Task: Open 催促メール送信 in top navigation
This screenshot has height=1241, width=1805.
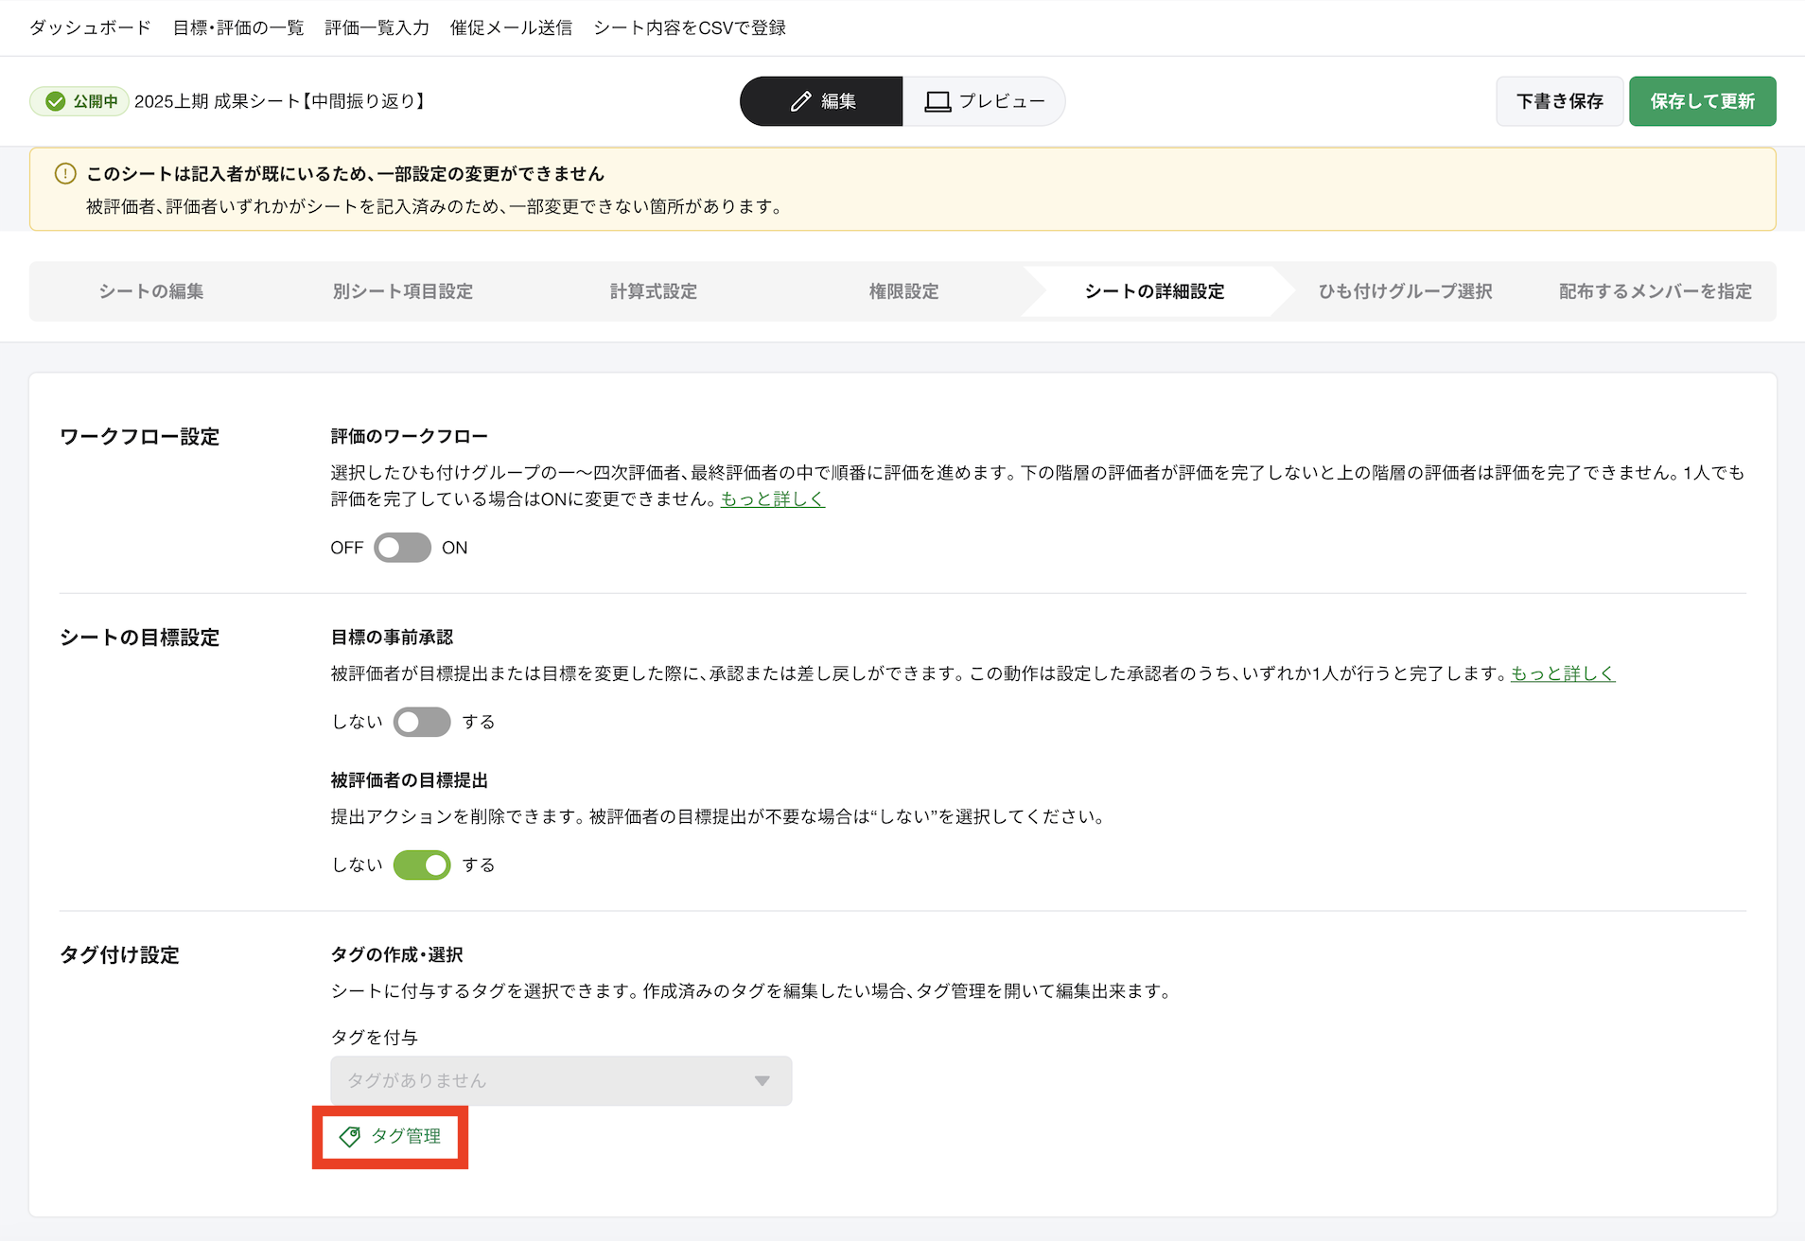Action: pyautogui.click(x=511, y=27)
